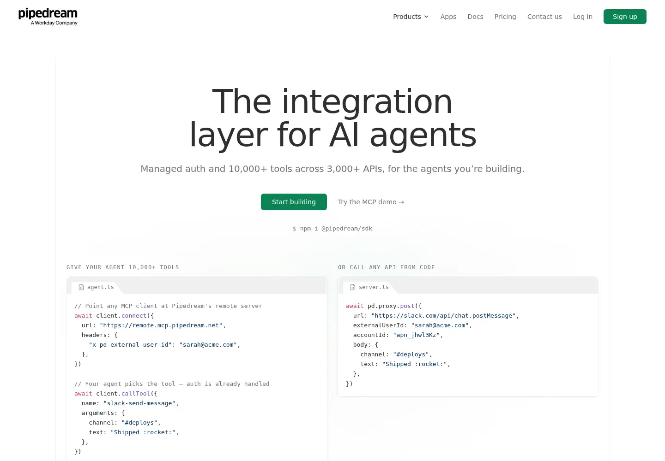Click the "A Workday Company" tagline
Image resolution: width=665 pixels, height=461 pixels.
pos(54,23)
